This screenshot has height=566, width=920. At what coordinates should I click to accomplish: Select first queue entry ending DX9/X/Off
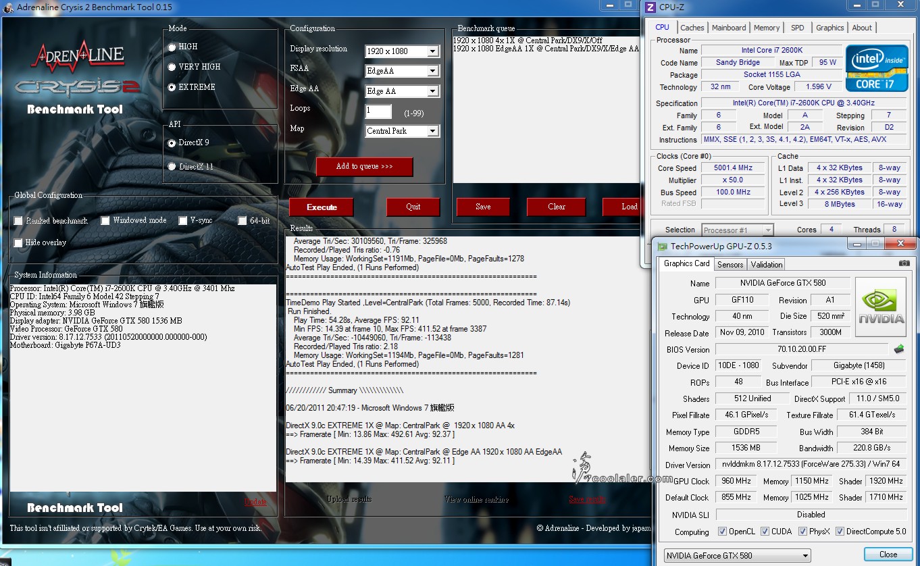tap(528, 41)
